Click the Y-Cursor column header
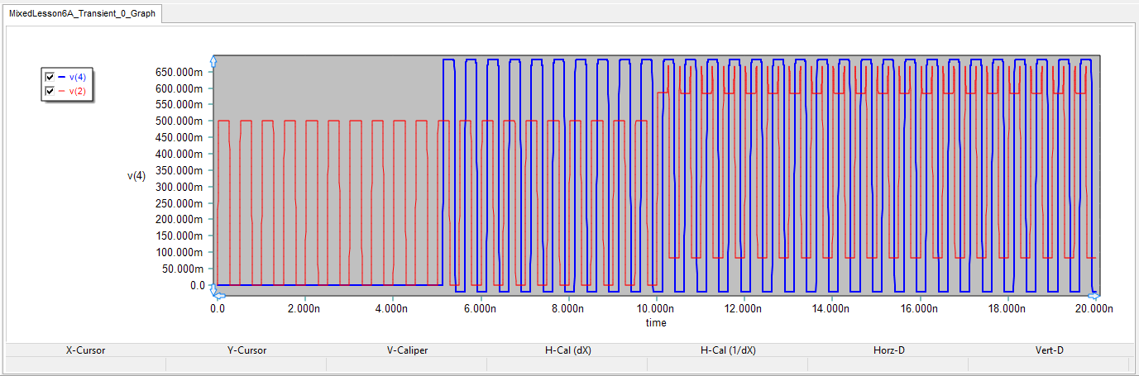 (246, 350)
